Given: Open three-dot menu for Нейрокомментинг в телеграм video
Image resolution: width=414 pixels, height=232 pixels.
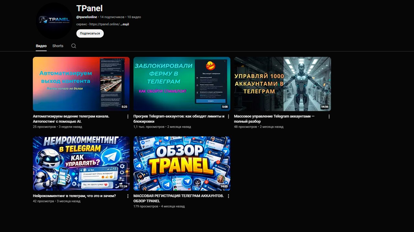Looking at the screenshot, I should [128, 196].
